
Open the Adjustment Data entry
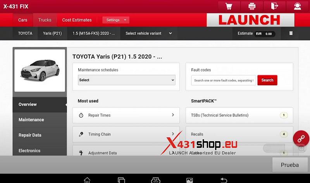coord(126,151)
